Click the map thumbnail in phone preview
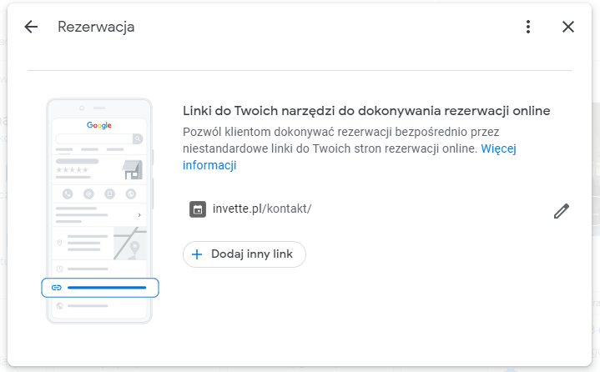Viewport: 600px width, 372px height. point(130,244)
